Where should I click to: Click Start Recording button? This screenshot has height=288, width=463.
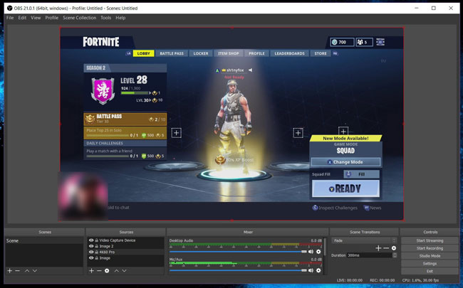point(430,248)
